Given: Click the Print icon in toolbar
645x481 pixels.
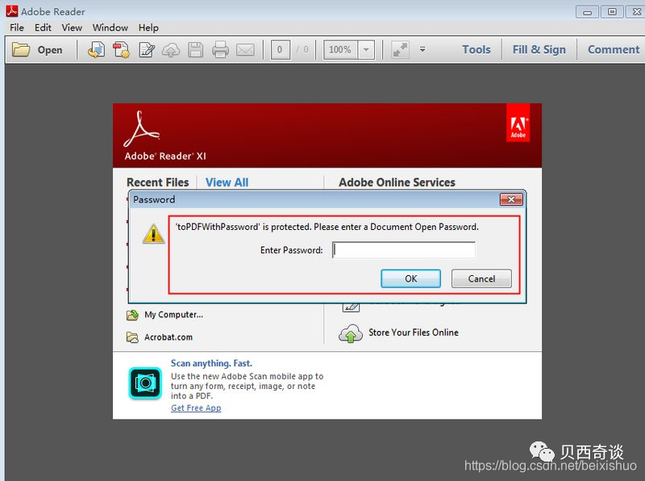Looking at the screenshot, I should coord(220,50).
